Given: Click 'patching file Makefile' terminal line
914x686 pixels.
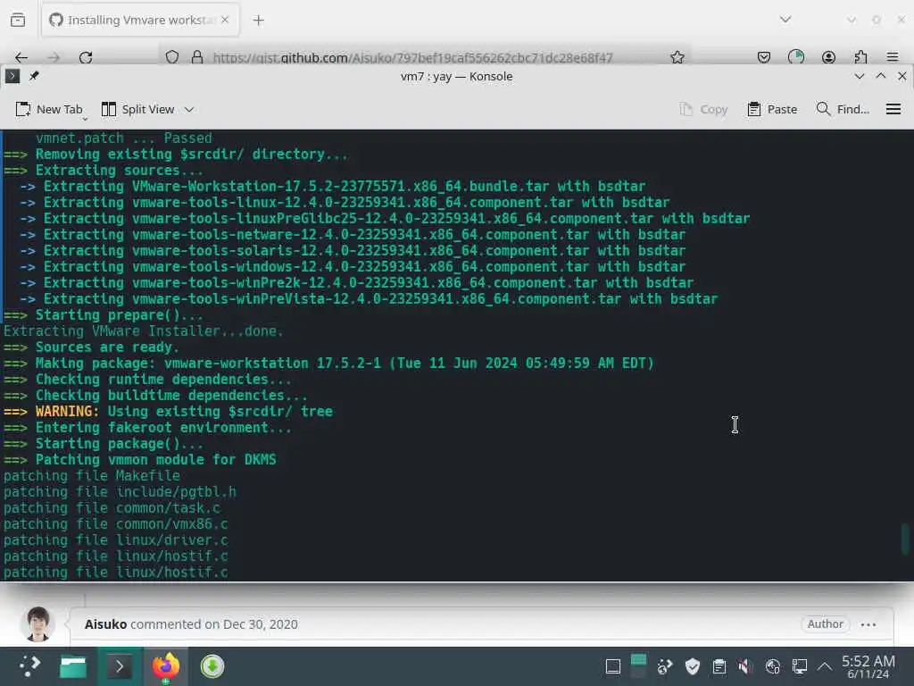Looking at the screenshot, I should pos(92,476).
